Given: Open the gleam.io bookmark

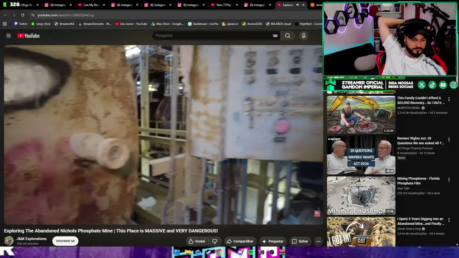Looking at the screenshot, I should [230, 24].
